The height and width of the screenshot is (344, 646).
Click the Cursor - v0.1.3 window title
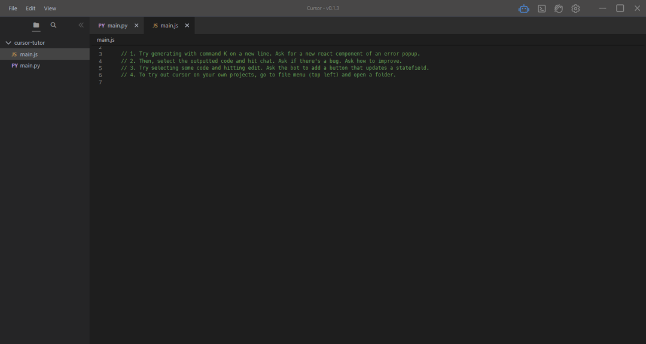coord(323,8)
